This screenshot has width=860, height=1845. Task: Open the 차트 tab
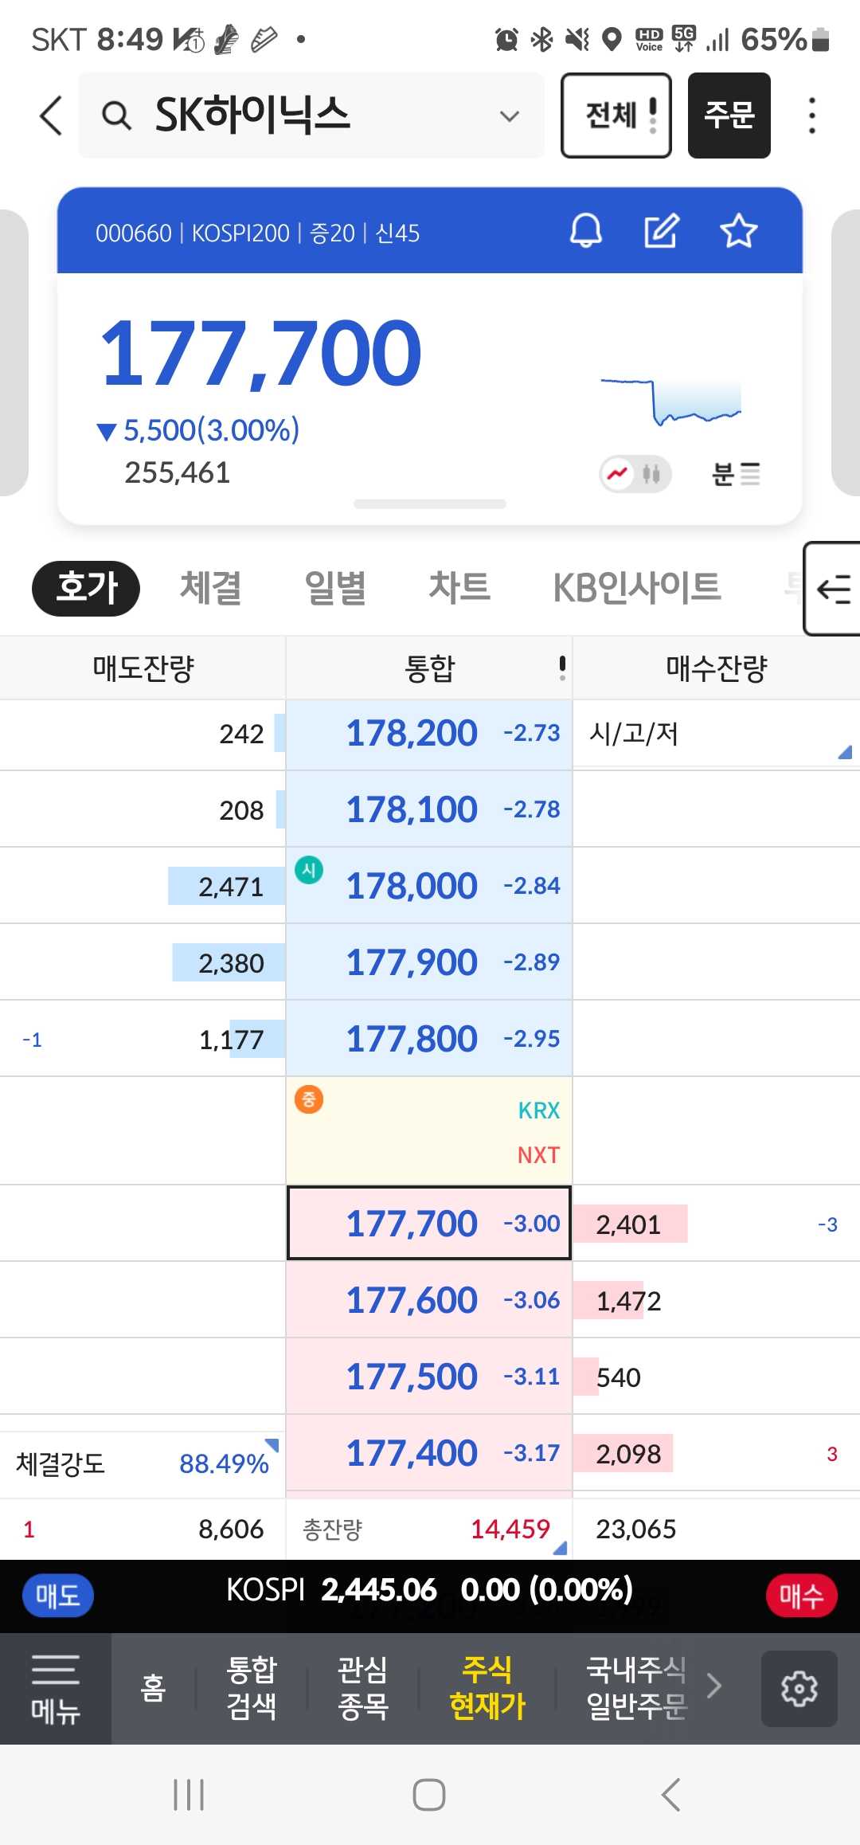tap(459, 587)
